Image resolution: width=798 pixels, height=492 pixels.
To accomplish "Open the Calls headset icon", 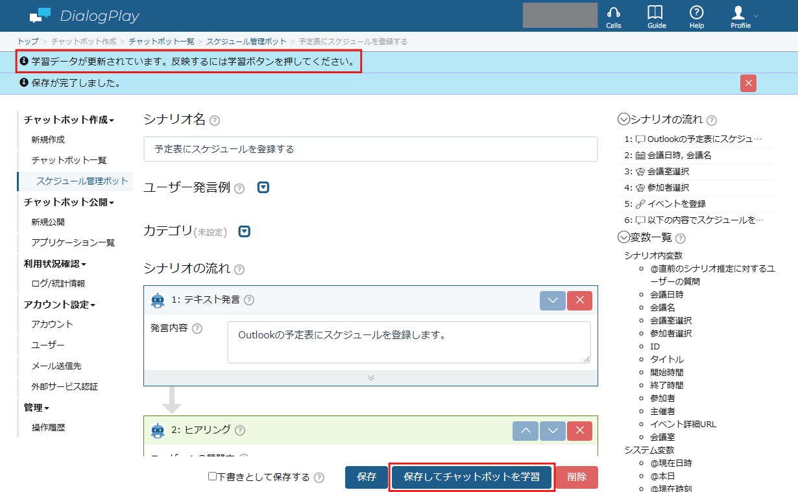I will [613, 17].
